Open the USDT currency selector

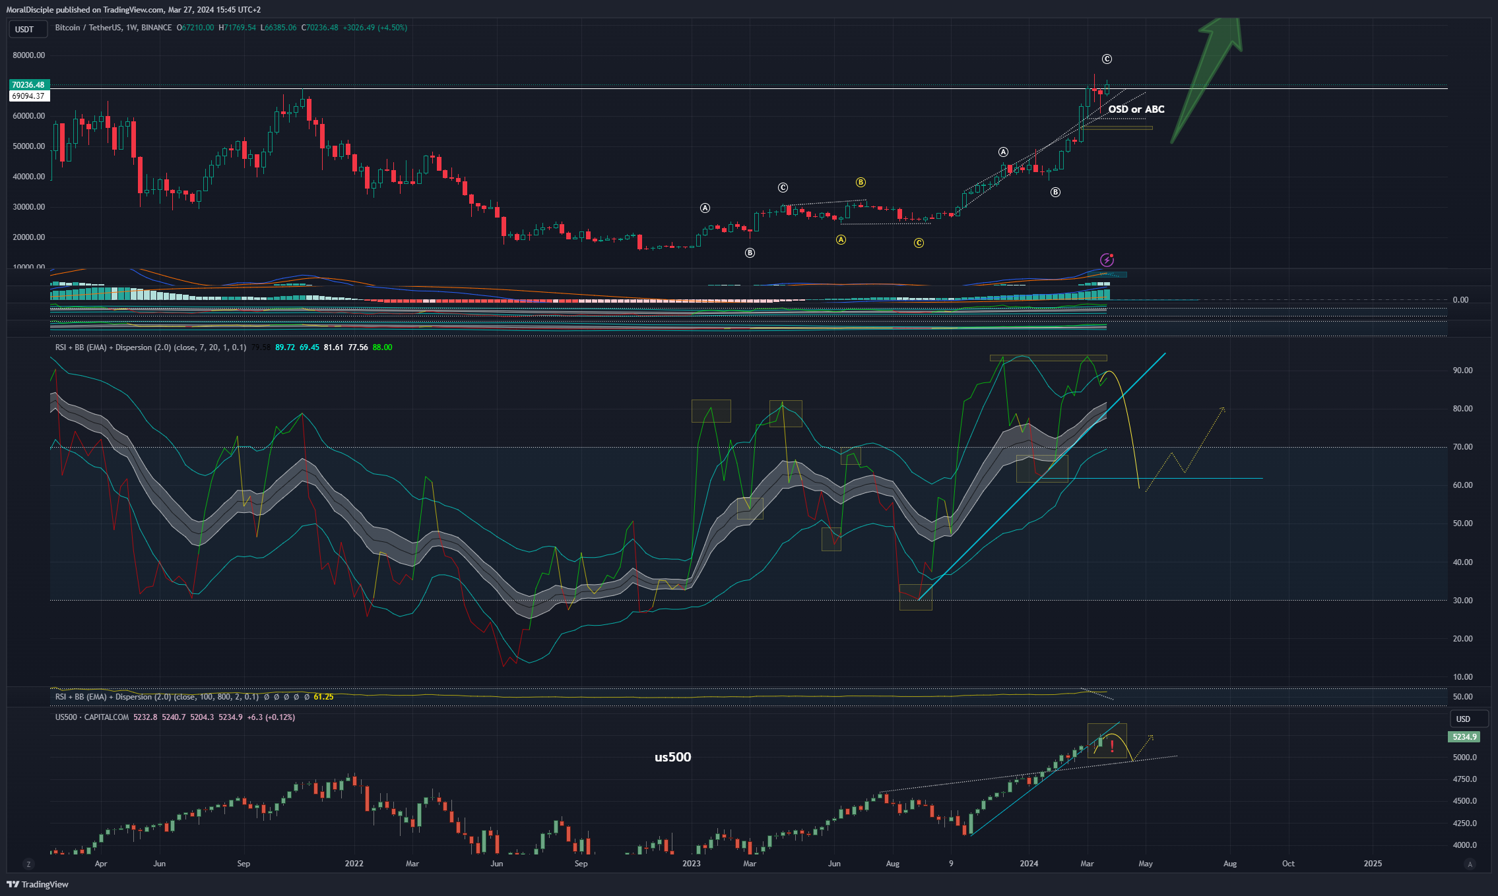(x=27, y=29)
